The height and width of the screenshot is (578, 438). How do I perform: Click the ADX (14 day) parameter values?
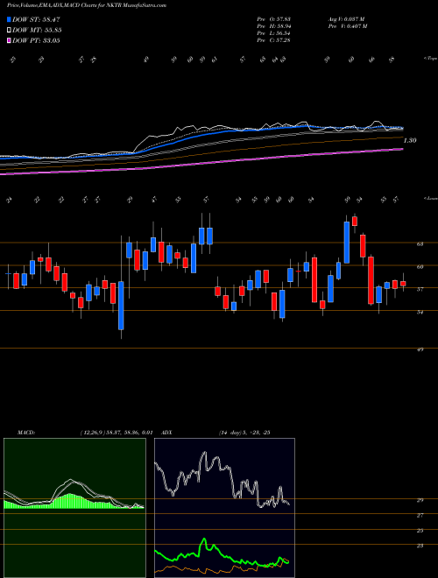244,433
